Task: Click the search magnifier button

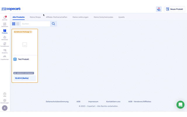Action: (x=53, y=24)
